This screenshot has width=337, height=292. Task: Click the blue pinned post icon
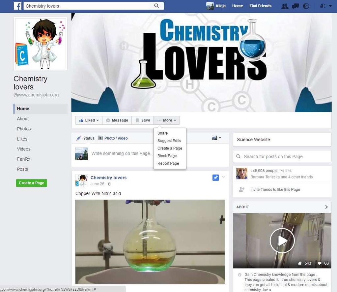coord(215,178)
